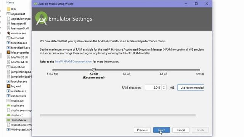Select studio.exe.vmoptions file icon
The width and height of the screenshot is (244, 137).
8,110
